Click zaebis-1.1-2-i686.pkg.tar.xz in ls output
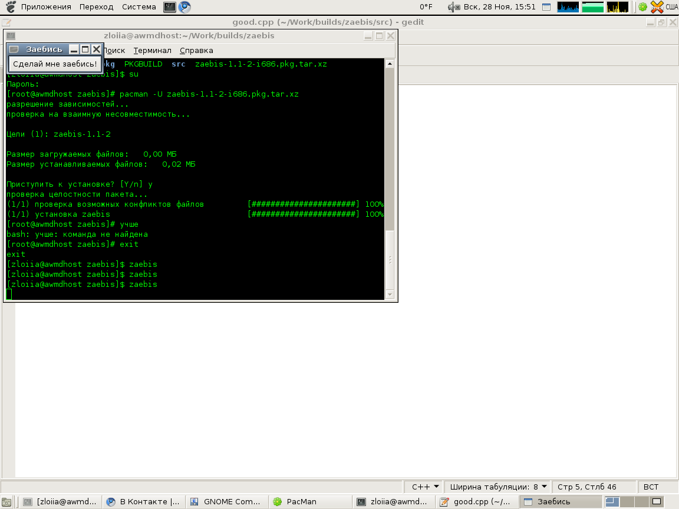The height and width of the screenshot is (509, 679). 261,64
